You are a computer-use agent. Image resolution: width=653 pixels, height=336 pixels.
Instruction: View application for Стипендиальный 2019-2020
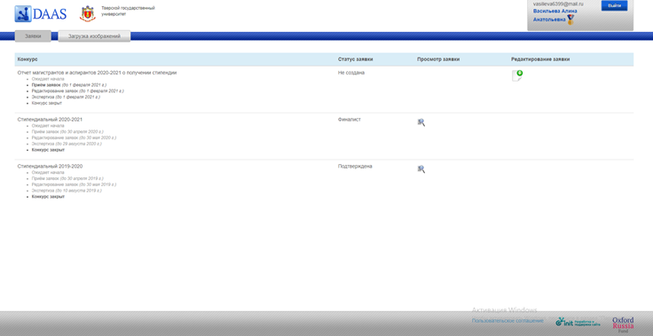[421, 169]
